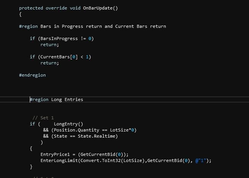This screenshot has width=249, height=178.
Task: Click the return statement below BarsInProgress check
Action: coord(50,45)
